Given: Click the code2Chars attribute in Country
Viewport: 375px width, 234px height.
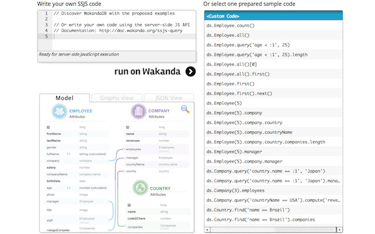Looking at the screenshot, I should pyautogui.click(x=137, y=218).
